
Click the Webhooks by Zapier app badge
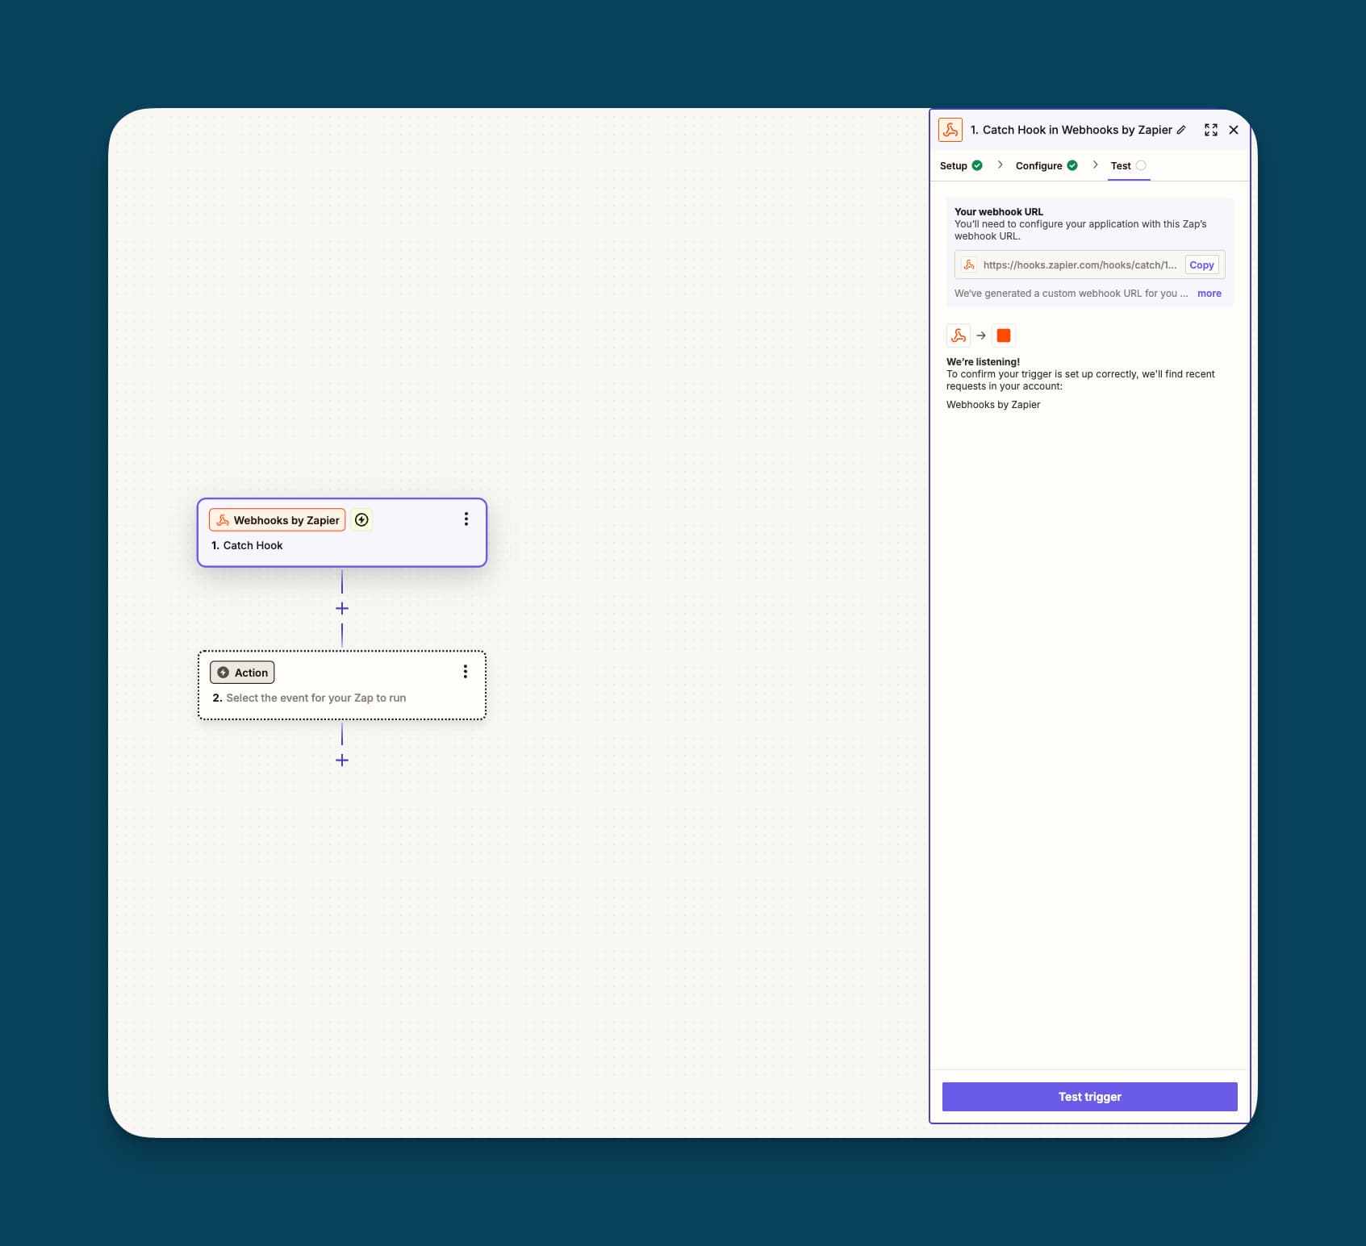[278, 520]
